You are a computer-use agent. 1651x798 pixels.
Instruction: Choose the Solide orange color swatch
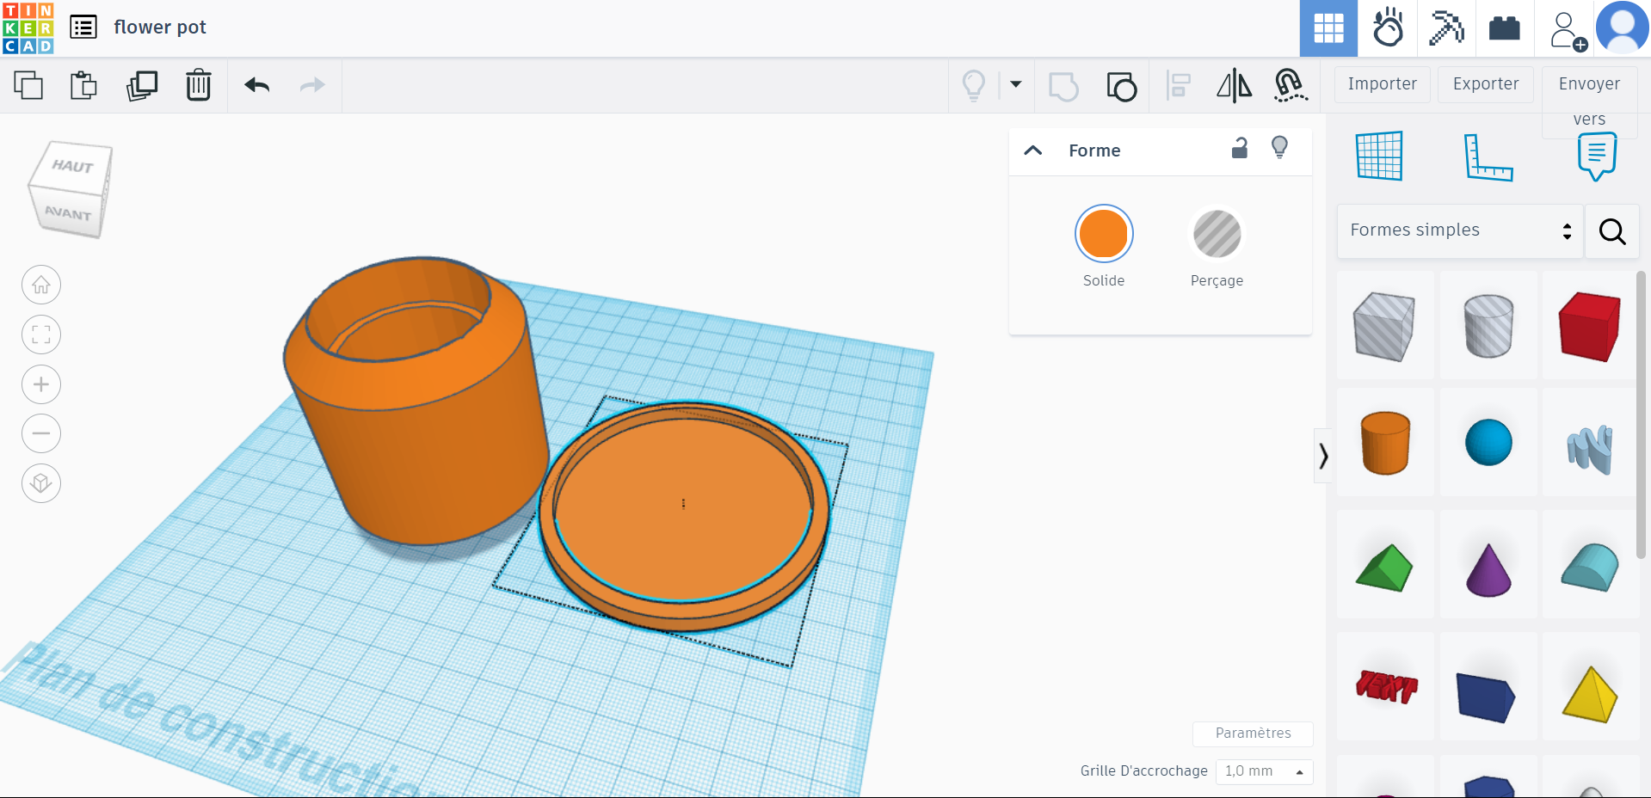point(1104,234)
